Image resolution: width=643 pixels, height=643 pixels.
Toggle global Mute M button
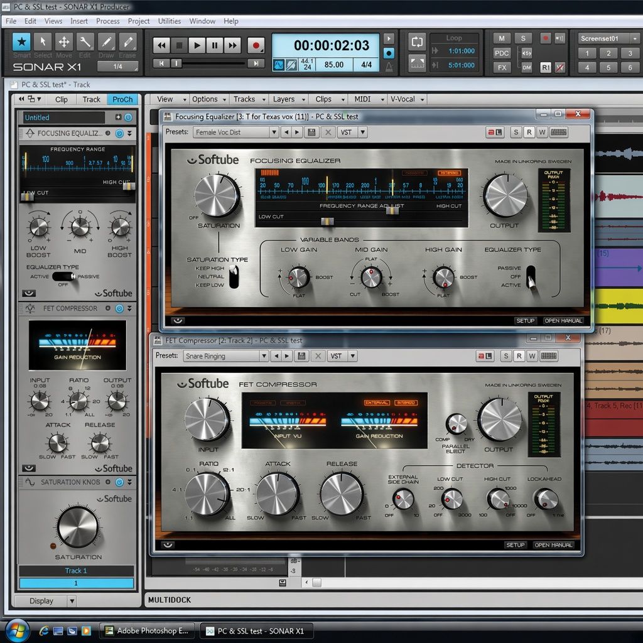click(x=502, y=38)
